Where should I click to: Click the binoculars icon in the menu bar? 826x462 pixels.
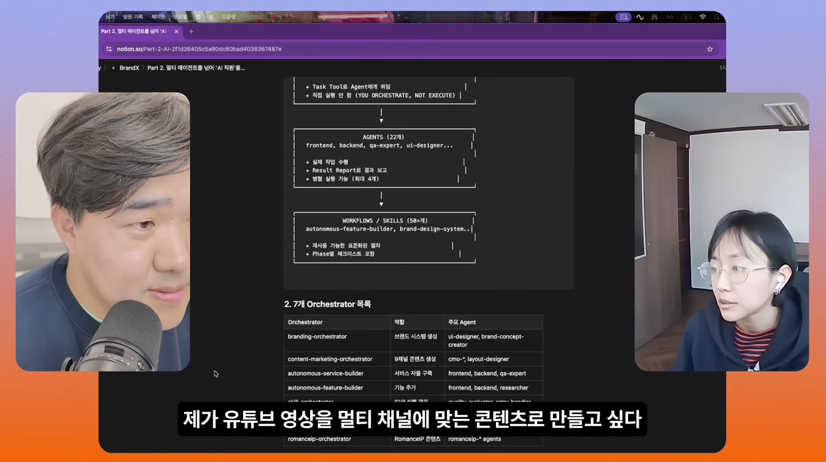point(655,17)
